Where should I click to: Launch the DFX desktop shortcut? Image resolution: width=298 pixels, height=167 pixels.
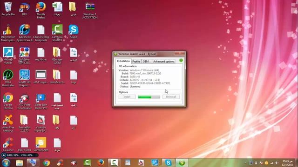[24, 9]
